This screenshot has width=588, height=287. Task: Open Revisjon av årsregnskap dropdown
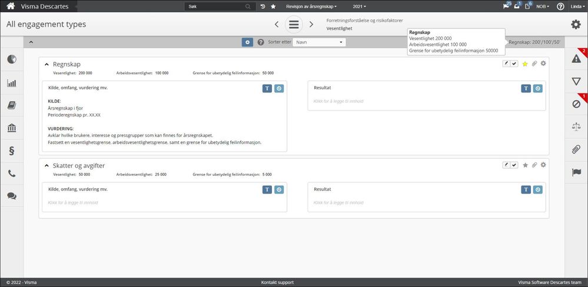pyautogui.click(x=311, y=6)
